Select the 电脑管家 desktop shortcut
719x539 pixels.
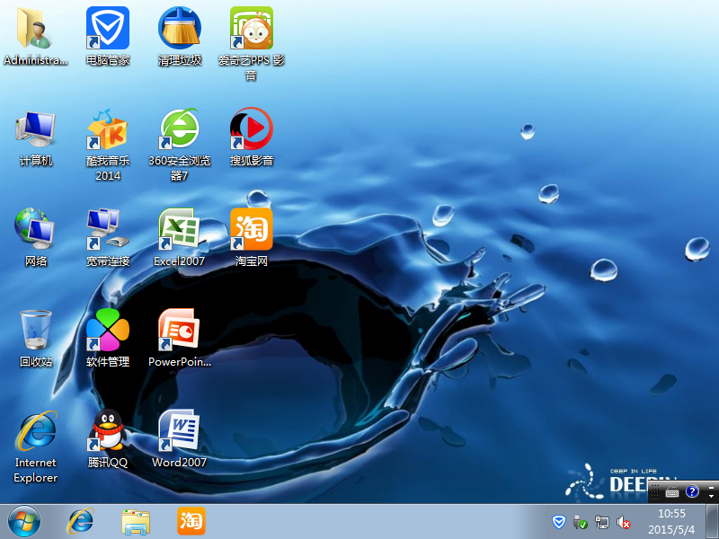point(108,36)
